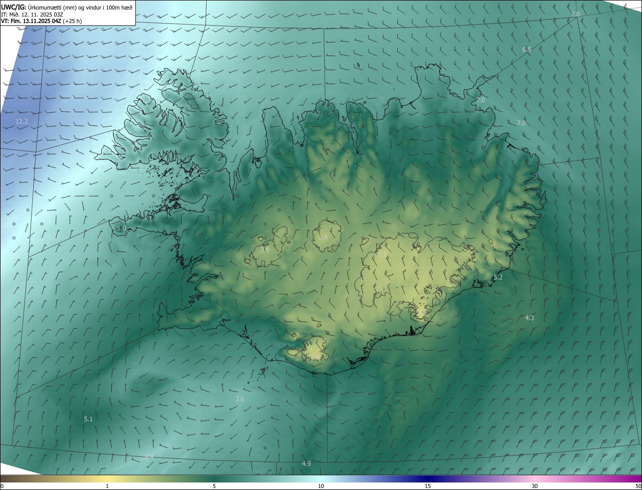Click the 5.2 value label on the map
642x490 pixels.
point(498,277)
